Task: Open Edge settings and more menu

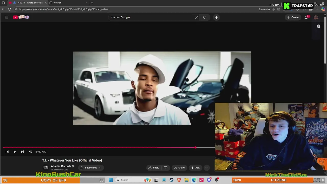Action: (x=317, y=9)
